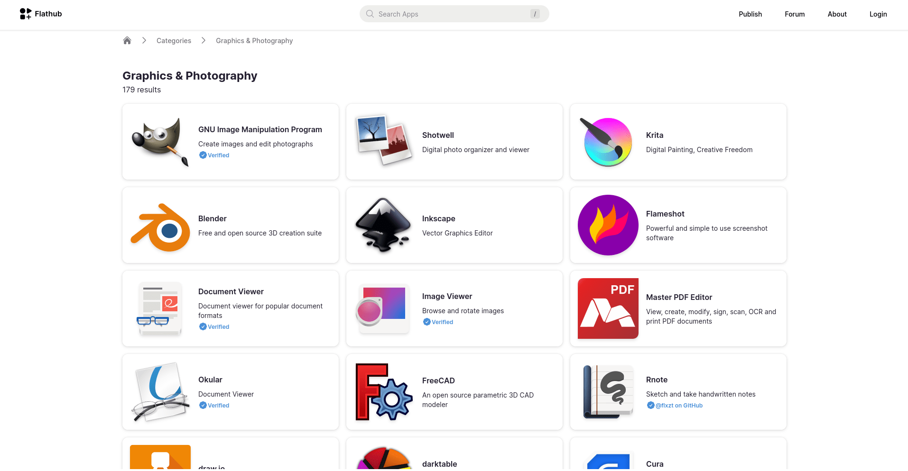
Task: Open the Okular document glasses icon
Action: click(160, 392)
